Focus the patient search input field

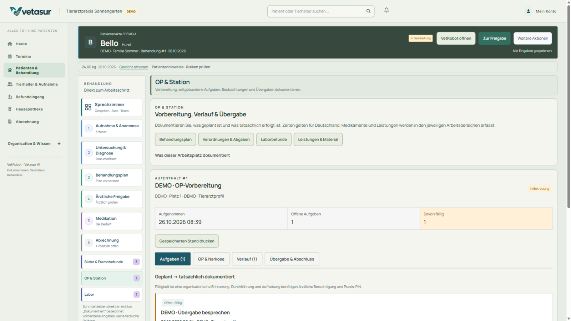[320, 11]
